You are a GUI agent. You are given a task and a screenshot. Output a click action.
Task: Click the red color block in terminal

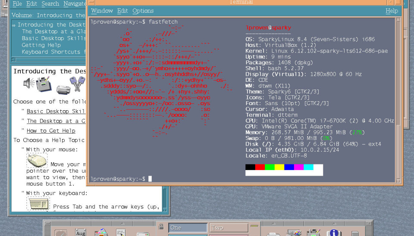click(260, 167)
